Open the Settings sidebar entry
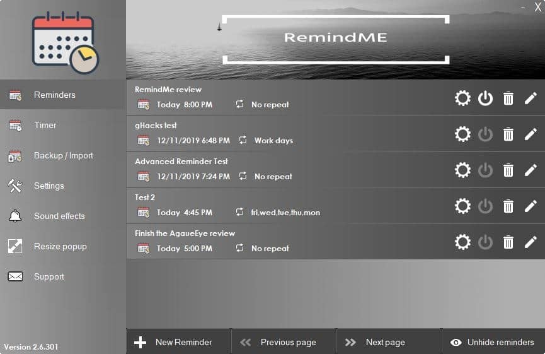This screenshot has height=354, width=545. tap(63, 186)
